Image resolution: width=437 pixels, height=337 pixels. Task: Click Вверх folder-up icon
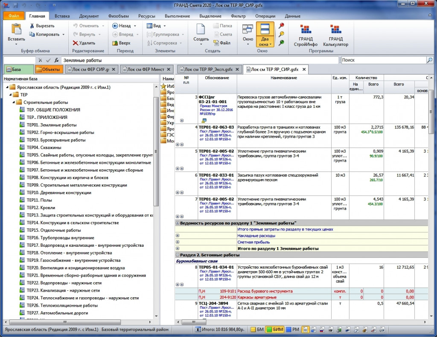pyautogui.click(x=115, y=43)
